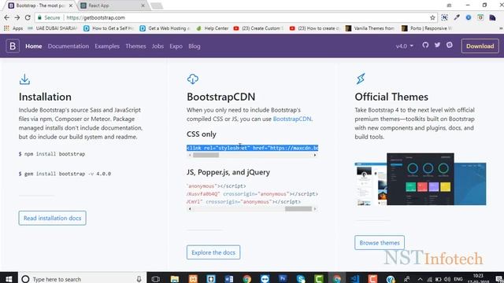
Task: Open Task View on the taskbar
Action: click(x=156, y=279)
